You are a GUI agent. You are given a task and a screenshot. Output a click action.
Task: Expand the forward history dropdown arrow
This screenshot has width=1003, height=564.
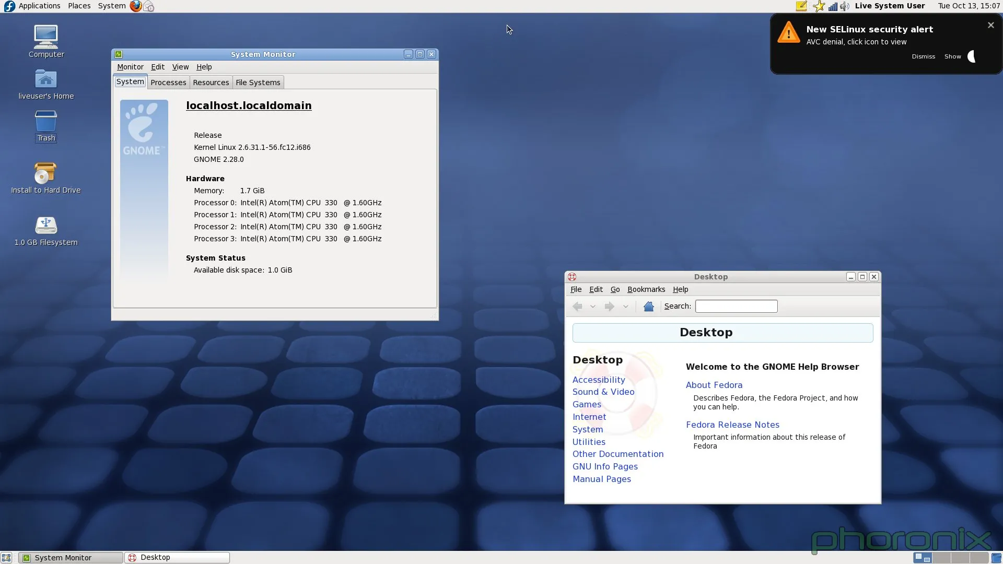click(625, 307)
